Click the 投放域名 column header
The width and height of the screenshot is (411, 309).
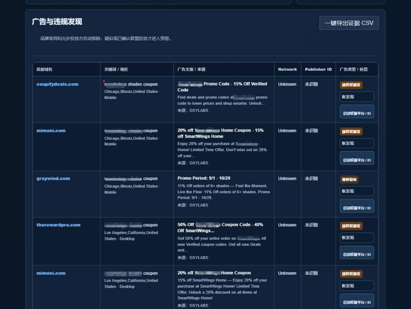44,69
